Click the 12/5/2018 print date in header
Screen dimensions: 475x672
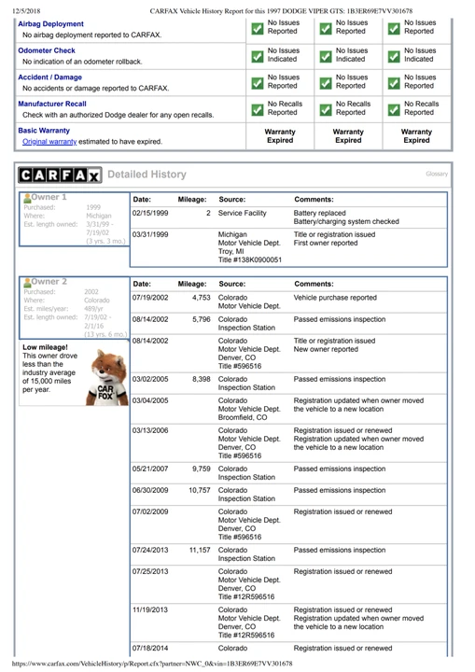[x=26, y=10]
